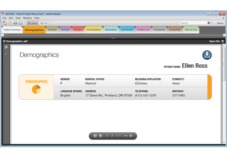The height and width of the screenshot is (157, 227).
Task: Click the scrollbar up arrow
Action: click(x=224, y=46)
